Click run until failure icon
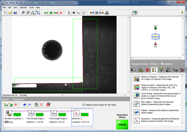Screen dimensions: 187x132 [x=56, y=13]
